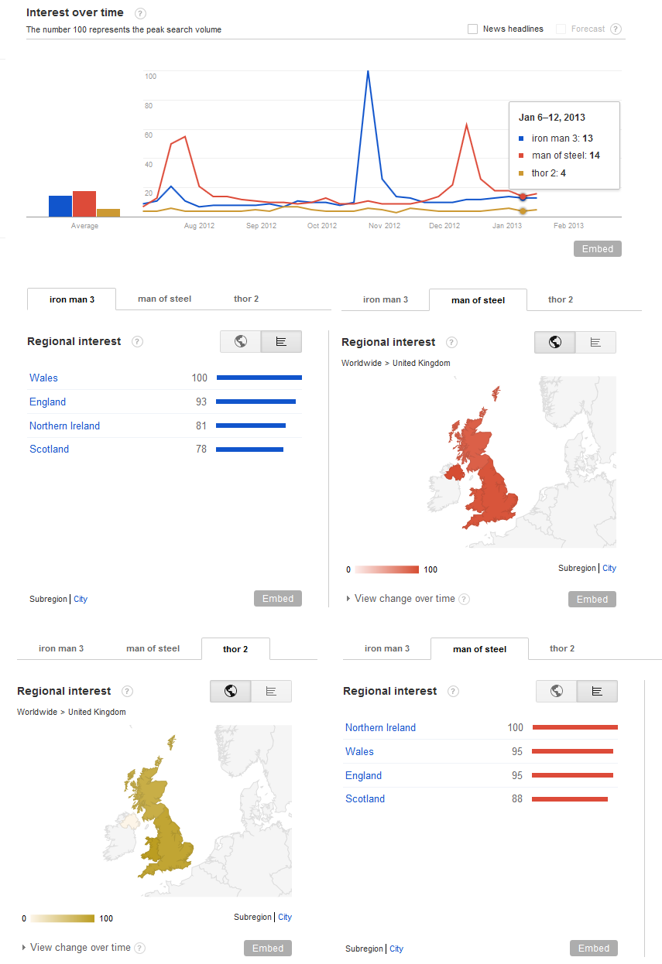Open help icon beside Interest over time
Screen dimensions: 662x964
140,13
